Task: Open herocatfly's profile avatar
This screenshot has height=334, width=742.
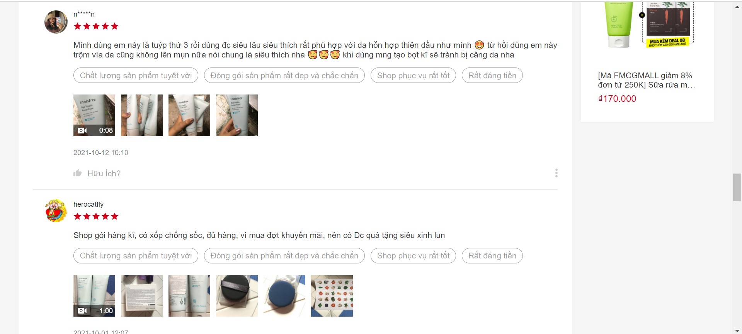Action: pyautogui.click(x=56, y=211)
